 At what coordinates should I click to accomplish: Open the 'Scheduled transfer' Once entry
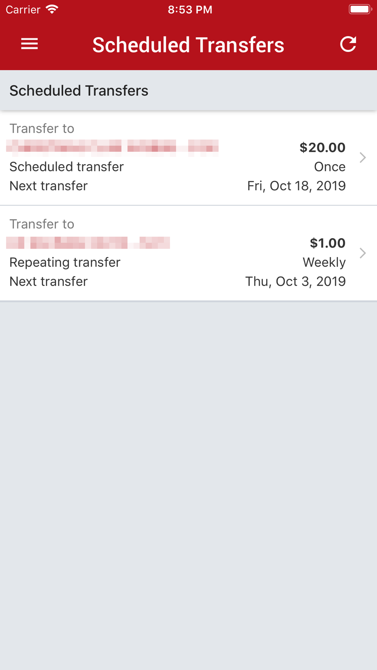[x=67, y=167]
